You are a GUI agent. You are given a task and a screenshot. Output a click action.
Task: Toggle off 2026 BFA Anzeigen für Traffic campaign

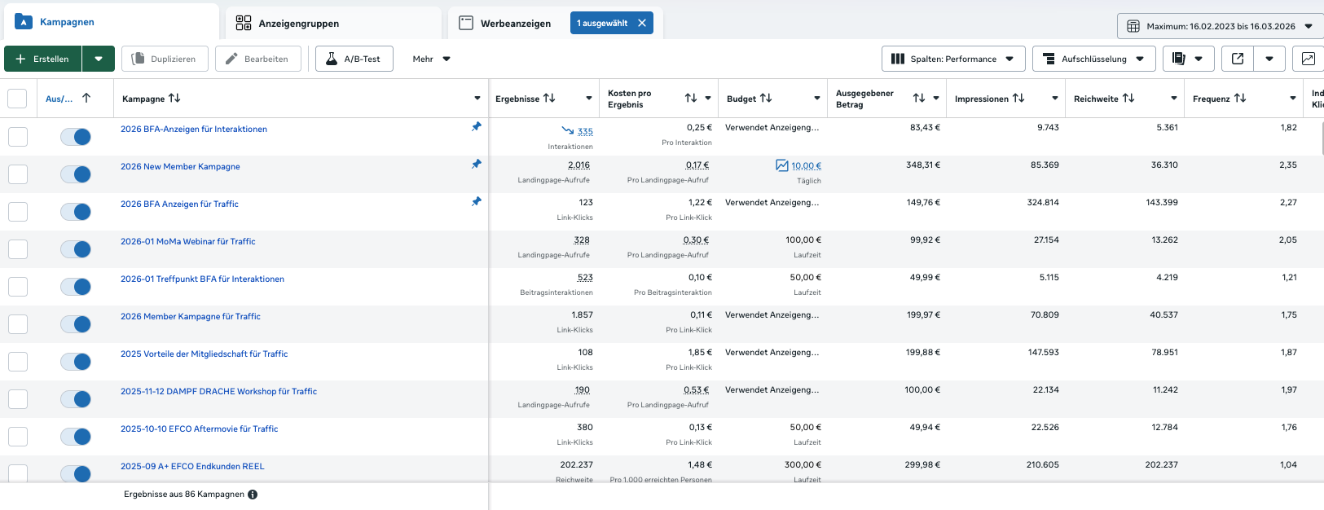[x=76, y=212]
